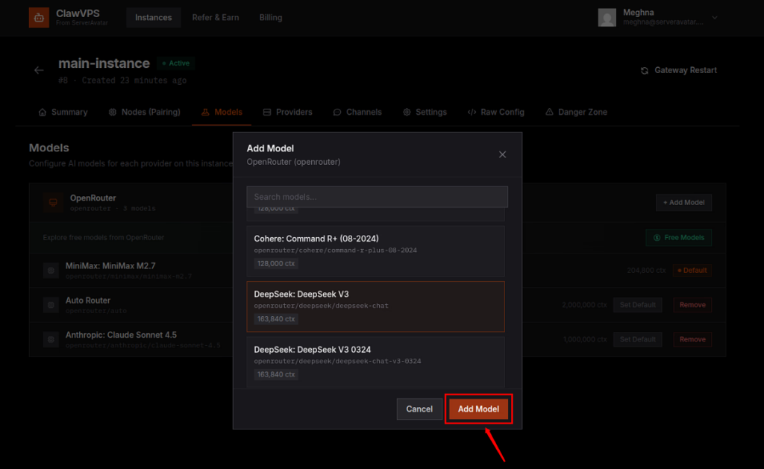The image size is (764, 469).
Task: Open the Billing page from the top menu
Action: [270, 17]
